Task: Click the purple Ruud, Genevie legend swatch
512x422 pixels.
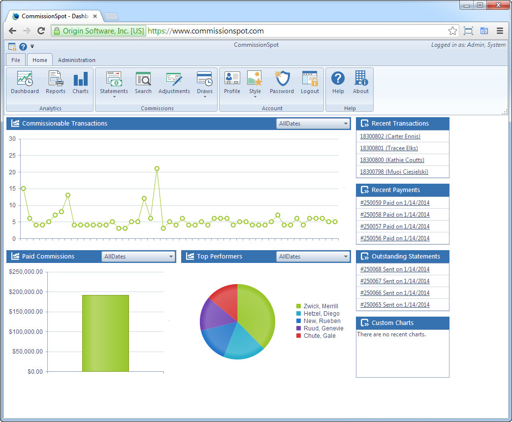Action: point(298,328)
